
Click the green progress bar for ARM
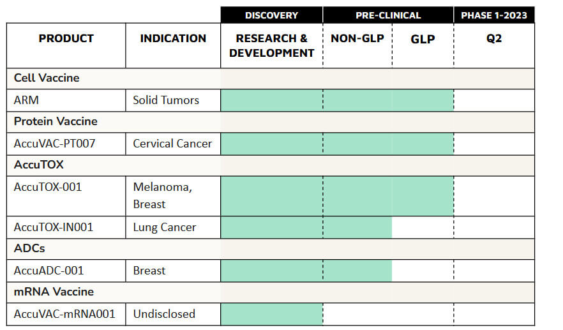337,100
